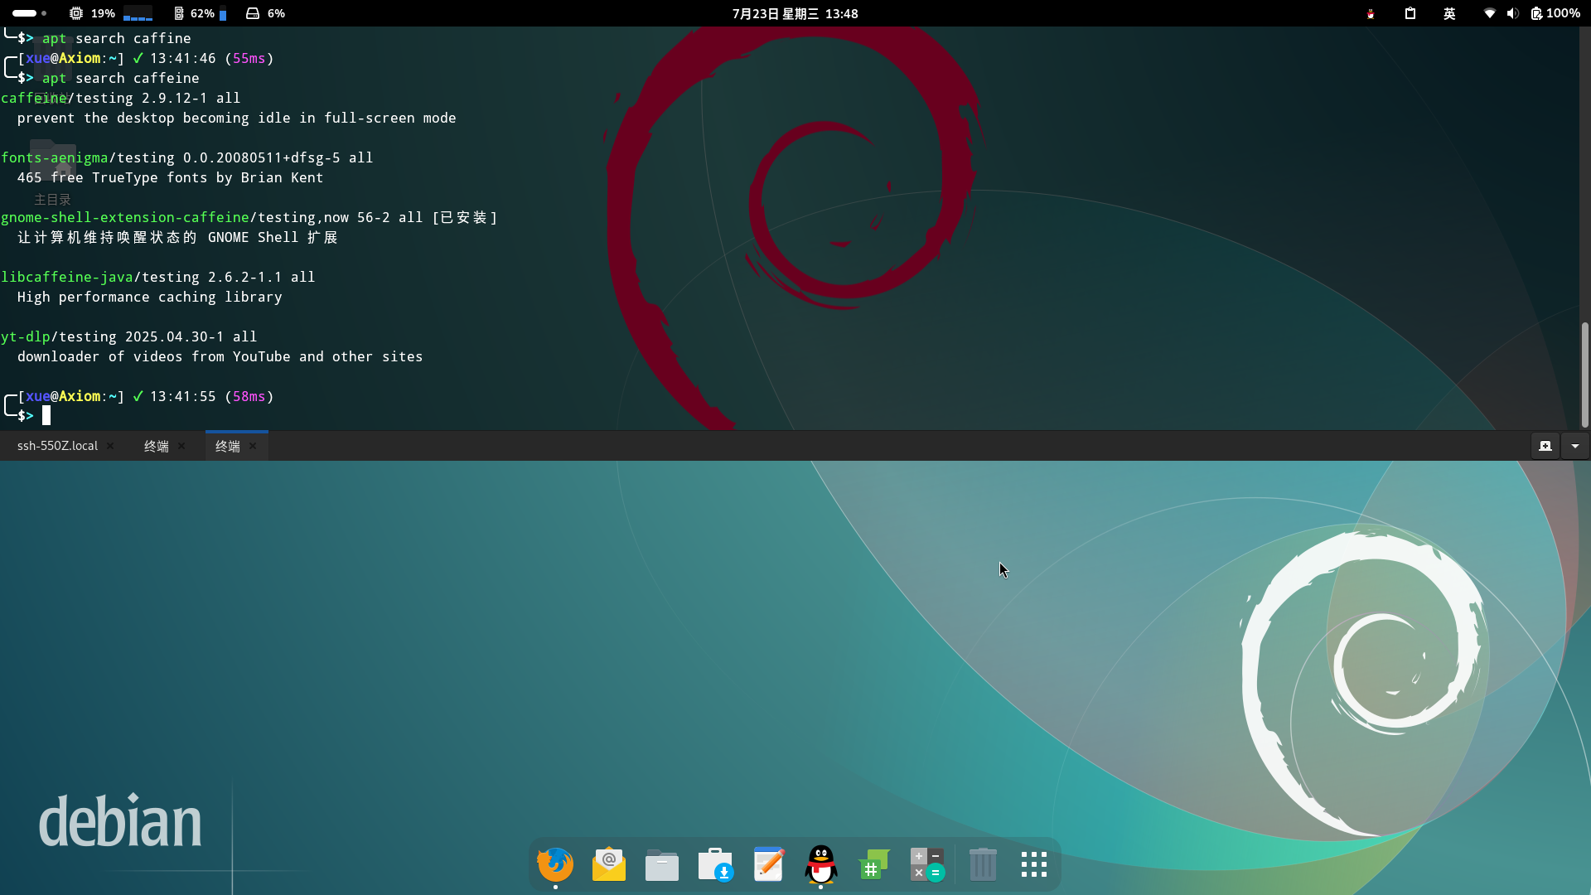Launch the mail client from dock
This screenshot has height=895, width=1591.
[609, 865]
